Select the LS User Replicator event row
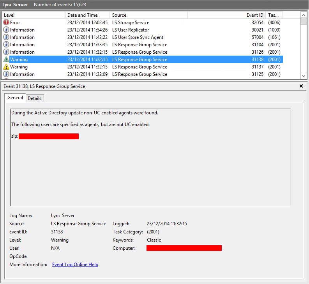Image resolution: width=309 pixels, height=284 pixels. pyautogui.click(x=142, y=30)
